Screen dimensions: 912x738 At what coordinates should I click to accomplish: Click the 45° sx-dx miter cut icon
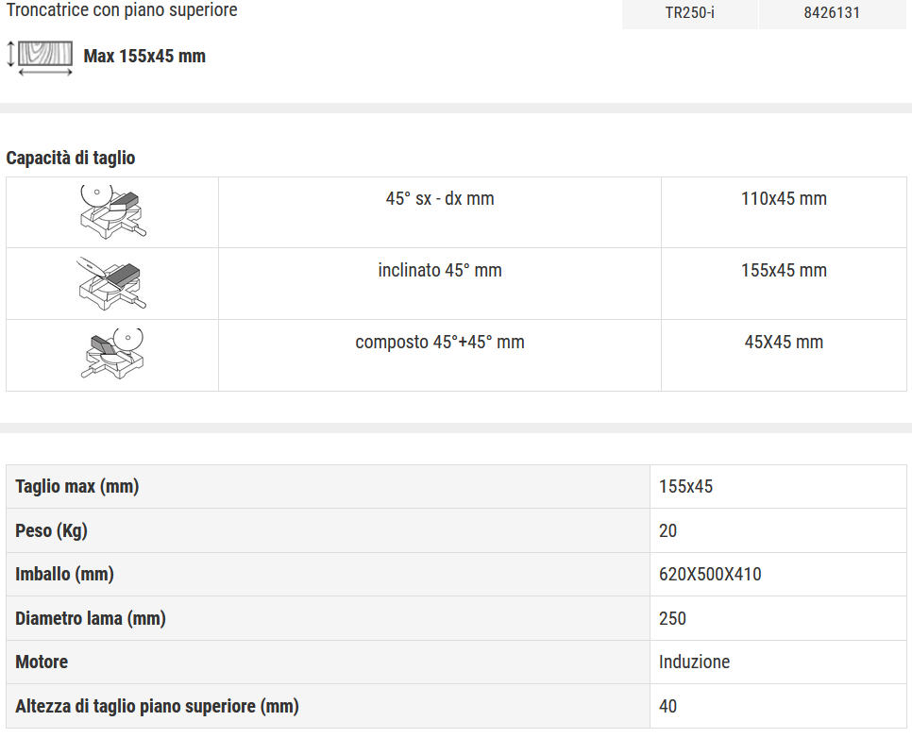pos(113,212)
